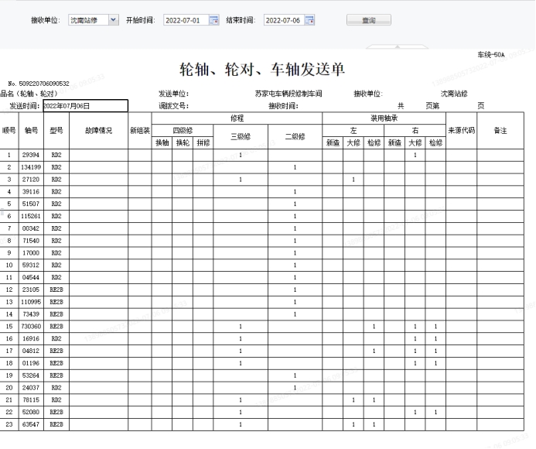Expand the 接收单位 dropdown arrow
This screenshot has width=536, height=449.
(x=114, y=20)
